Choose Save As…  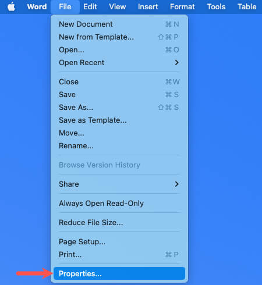[119, 108]
